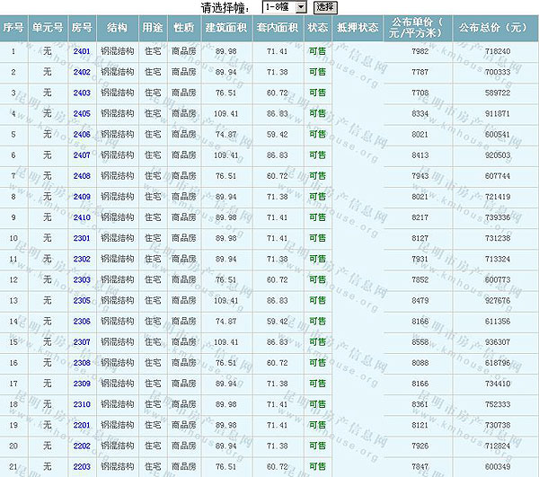
Task: Open room 2303 link
Action: pyautogui.click(x=82, y=279)
